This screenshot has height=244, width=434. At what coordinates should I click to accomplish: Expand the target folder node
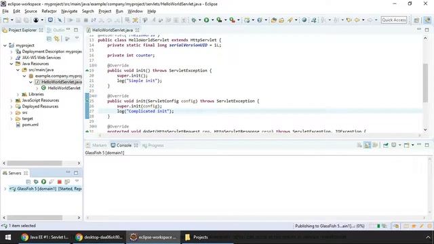(12, 119)
